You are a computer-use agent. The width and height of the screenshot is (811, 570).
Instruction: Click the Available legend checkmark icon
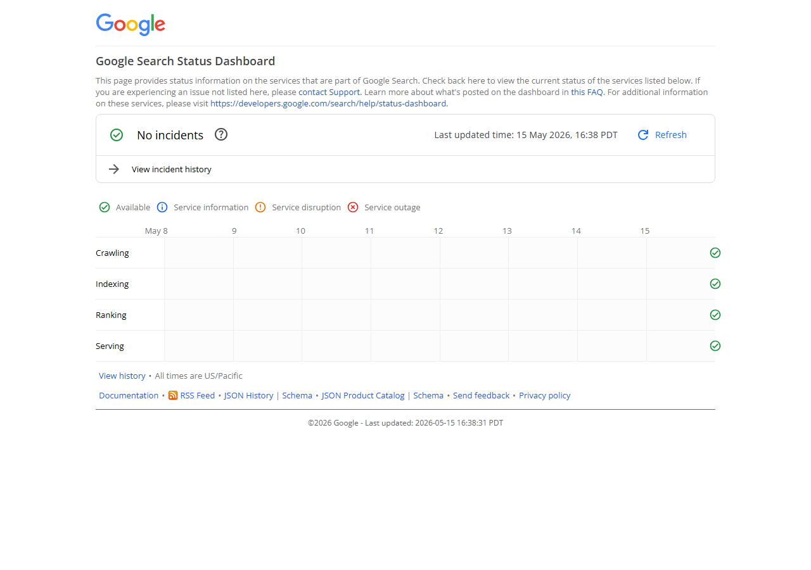tap(105, 207)
